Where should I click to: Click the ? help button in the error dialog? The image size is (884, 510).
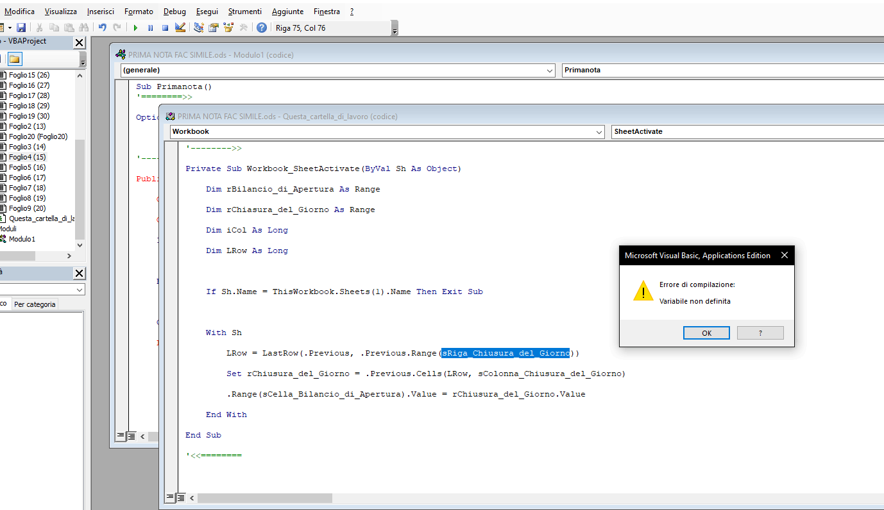tap(760, 333)
